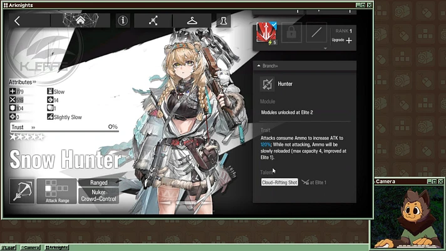Click the redeploy time Slow icon
Viewport: 446px width, 251px height.
click(50, 91)
